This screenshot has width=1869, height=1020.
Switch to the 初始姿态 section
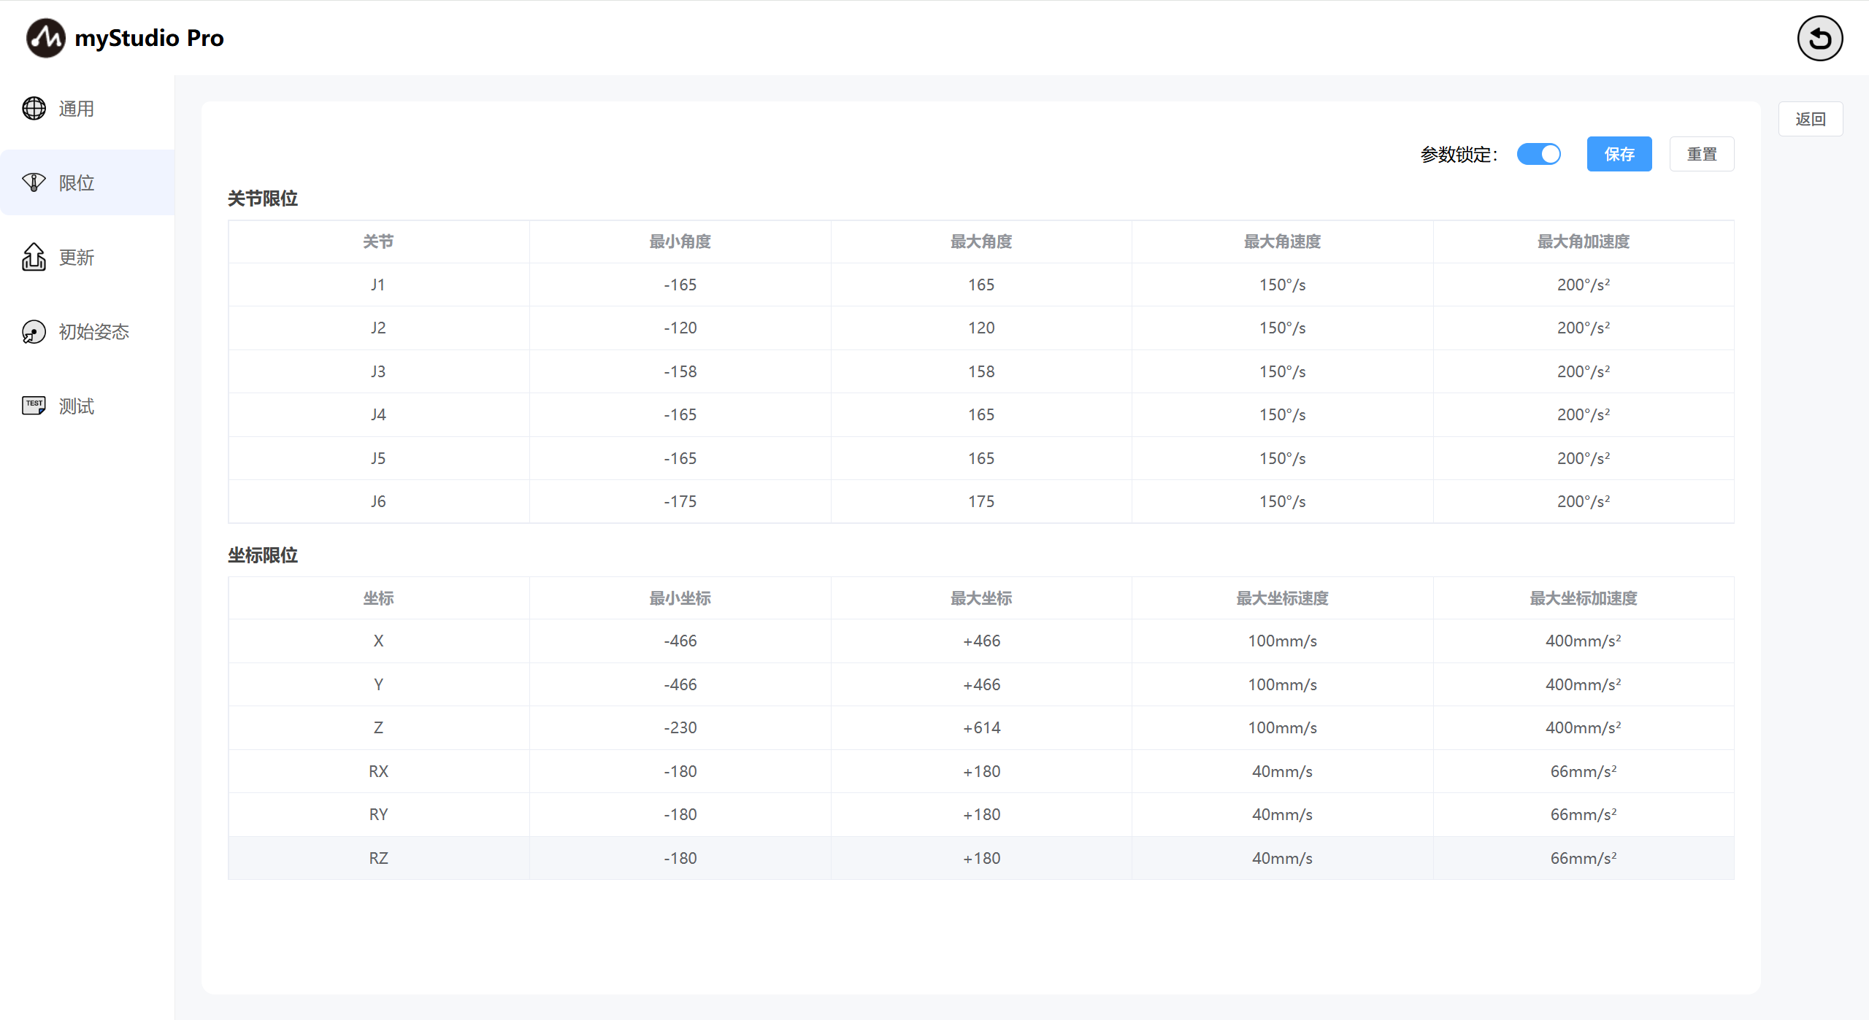coord(93,332)
